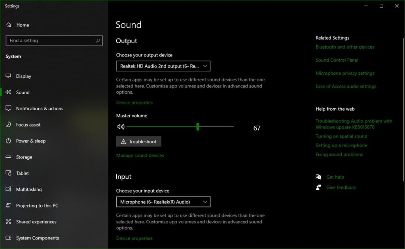Click the Master volume slider handle

[197, 126]
